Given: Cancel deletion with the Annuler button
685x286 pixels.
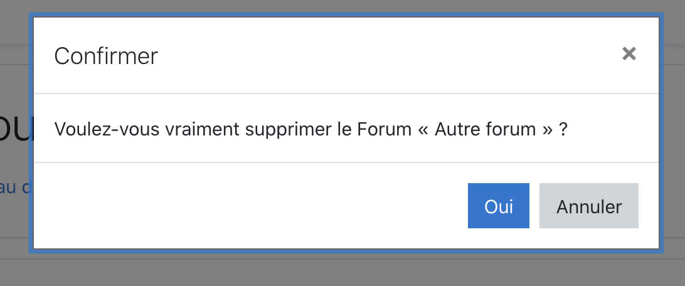Looking at the screenshot, I should 589,206.
